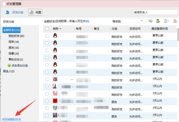Click the second row penguin avatar

pos(55,43)
